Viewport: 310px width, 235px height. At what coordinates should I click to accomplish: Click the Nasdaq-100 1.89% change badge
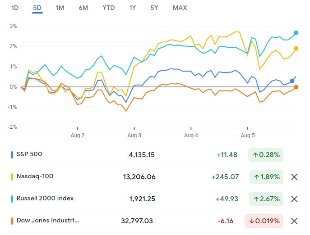click(266, 177)
